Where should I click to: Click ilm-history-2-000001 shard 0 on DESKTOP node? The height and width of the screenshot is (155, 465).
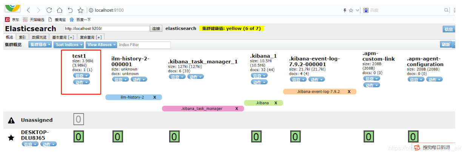pyautogui.click(x=118, y=136)
